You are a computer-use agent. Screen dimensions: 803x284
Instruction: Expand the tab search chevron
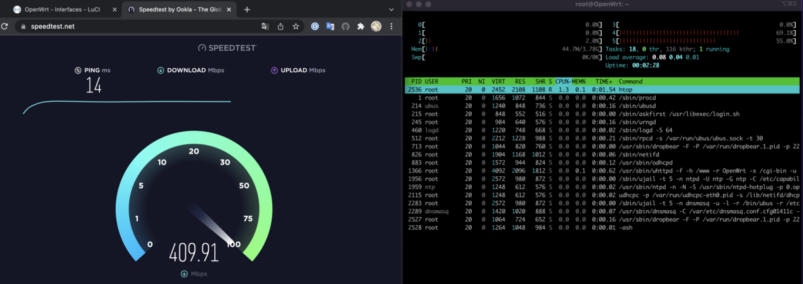tap(391, 9)
